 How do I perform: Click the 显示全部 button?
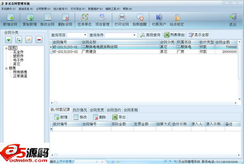click(199, 35)
